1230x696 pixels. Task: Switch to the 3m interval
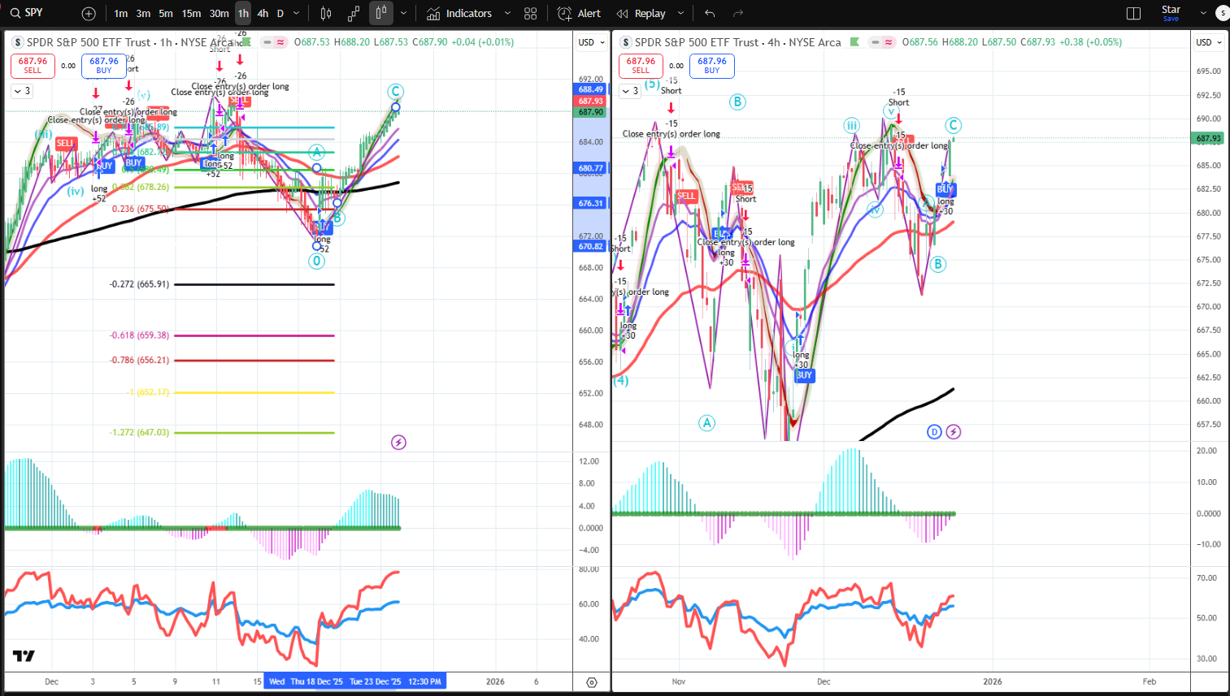143,14
